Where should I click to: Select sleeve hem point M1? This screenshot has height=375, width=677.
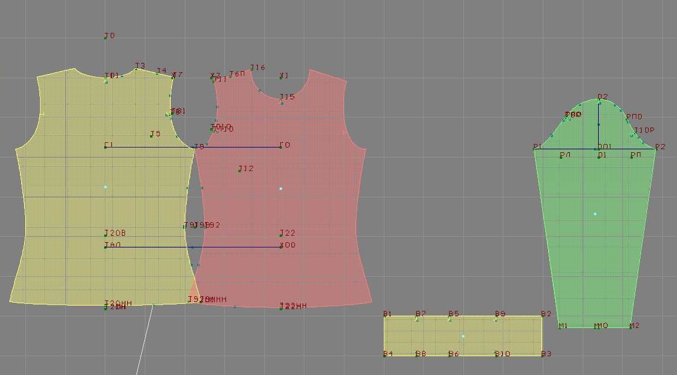[x=560, y=327]
